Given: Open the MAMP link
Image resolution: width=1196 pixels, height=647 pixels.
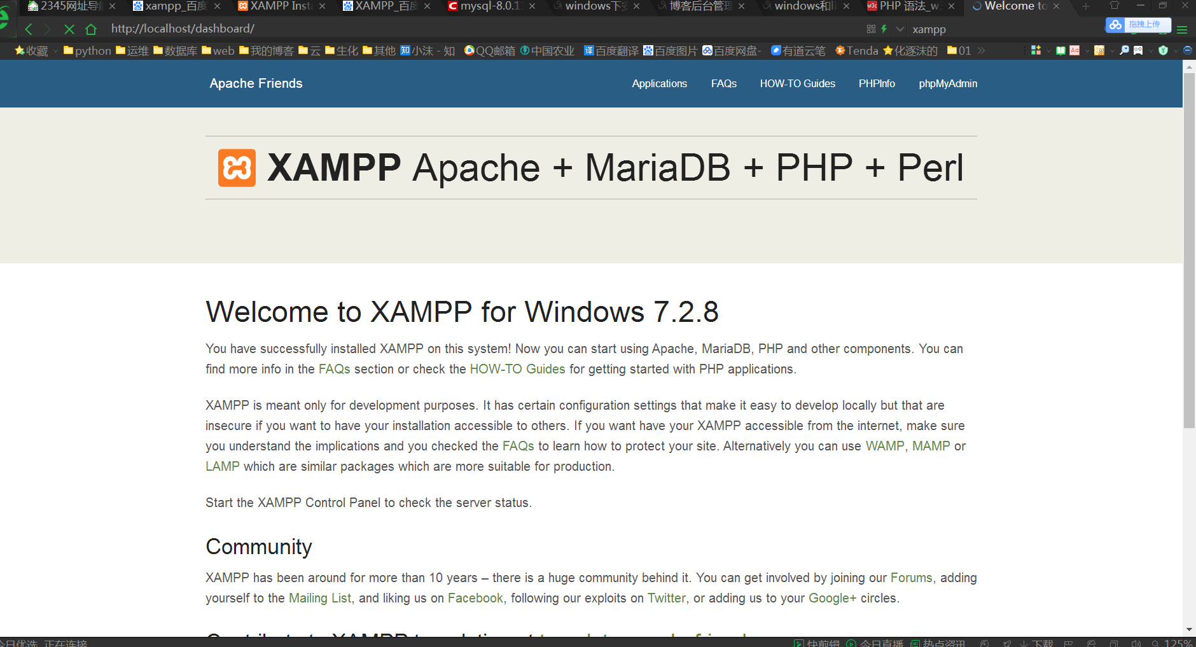Looking at the screenshot, I should click(x=931, y=446).
